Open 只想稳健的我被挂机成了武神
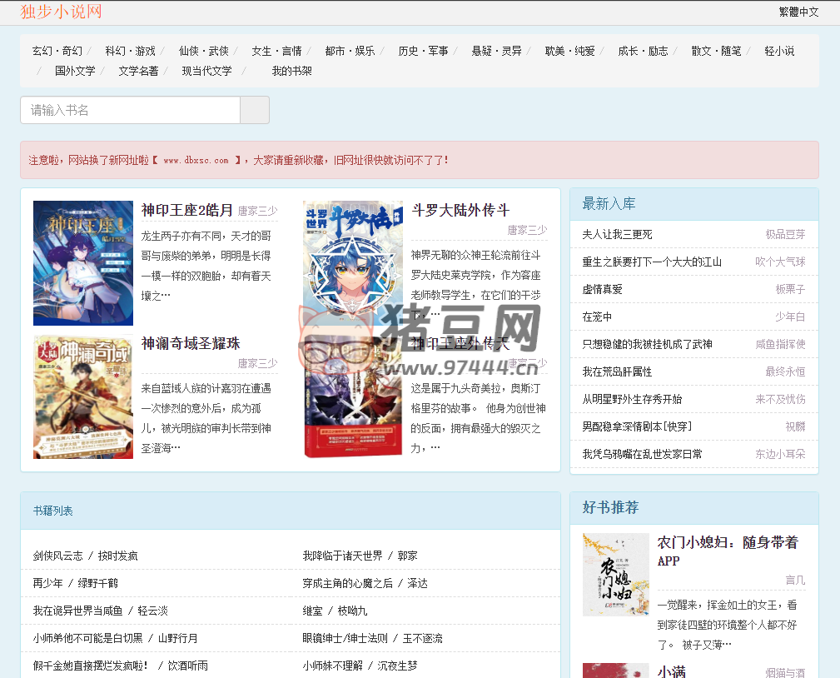The width and height of the screenshot is (840, 678). (647, 344)
